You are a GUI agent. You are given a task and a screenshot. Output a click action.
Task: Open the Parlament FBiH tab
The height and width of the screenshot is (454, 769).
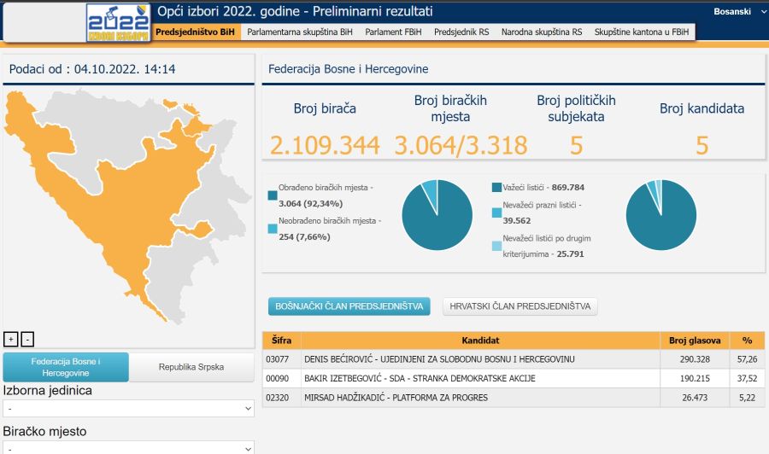(x=394, y=32)
